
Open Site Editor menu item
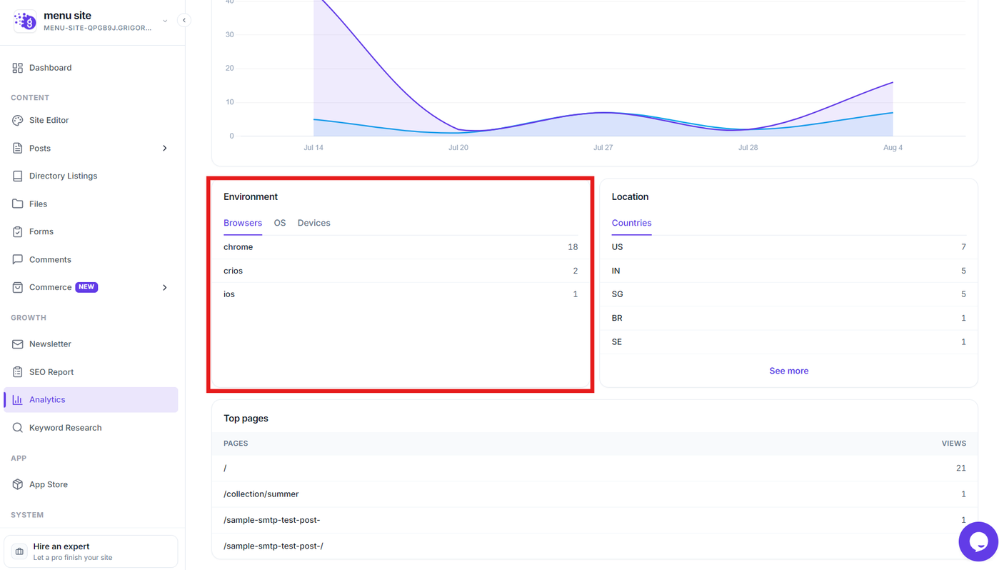[x=91, y=120]
